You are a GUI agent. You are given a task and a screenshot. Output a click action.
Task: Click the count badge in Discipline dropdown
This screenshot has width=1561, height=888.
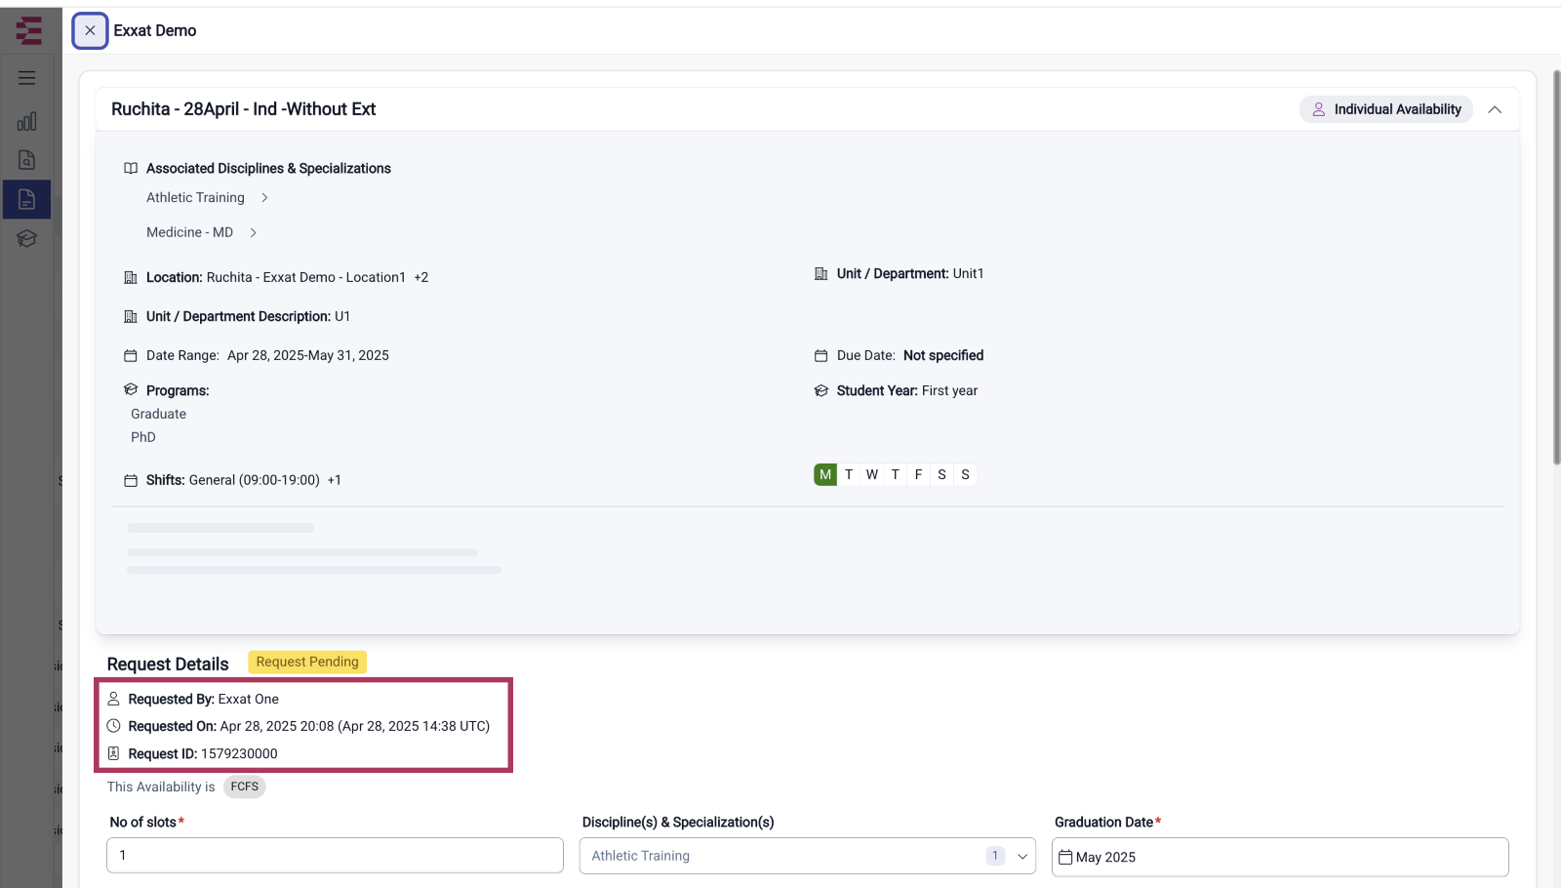click(x=995, y=856)
